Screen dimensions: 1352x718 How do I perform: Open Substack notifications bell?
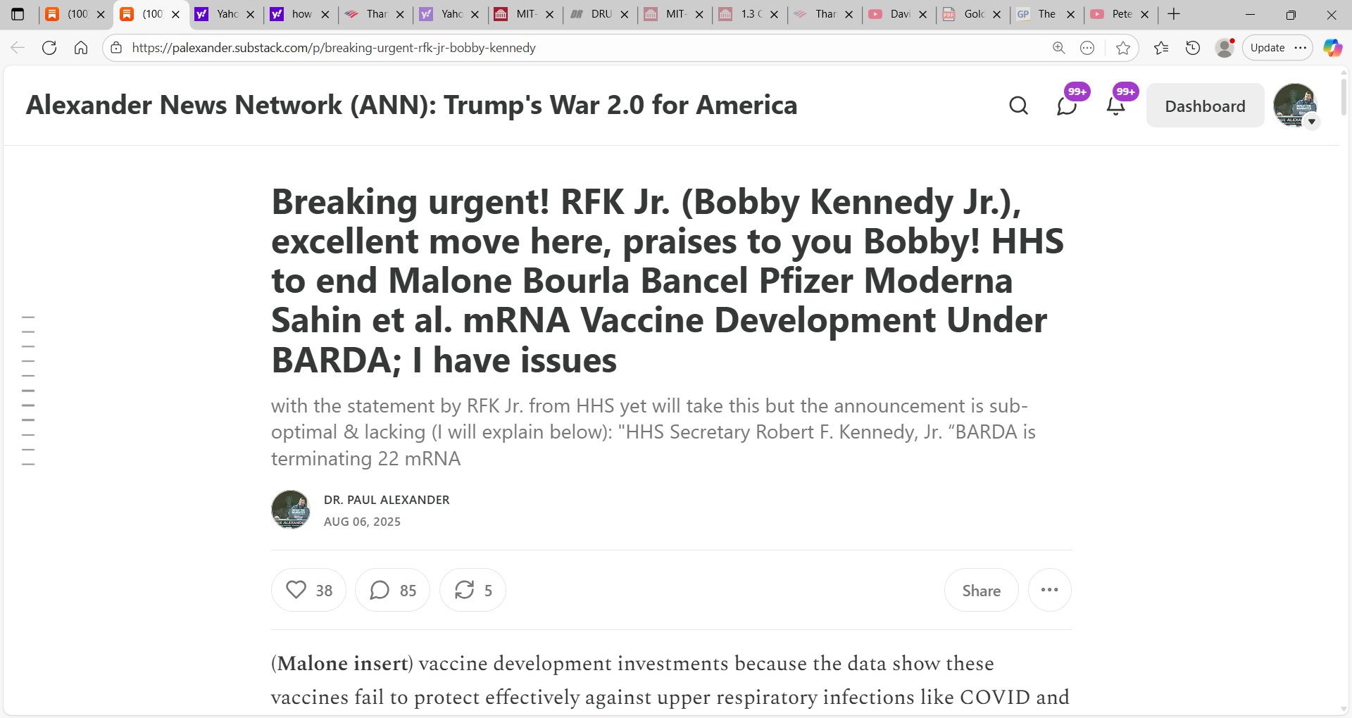pyautogui.click(x=1116, y=106)
